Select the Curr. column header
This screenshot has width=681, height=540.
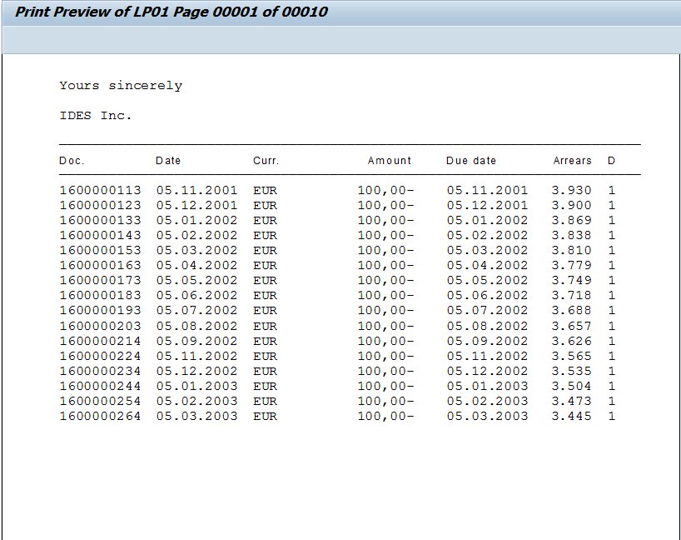point(265,161)
